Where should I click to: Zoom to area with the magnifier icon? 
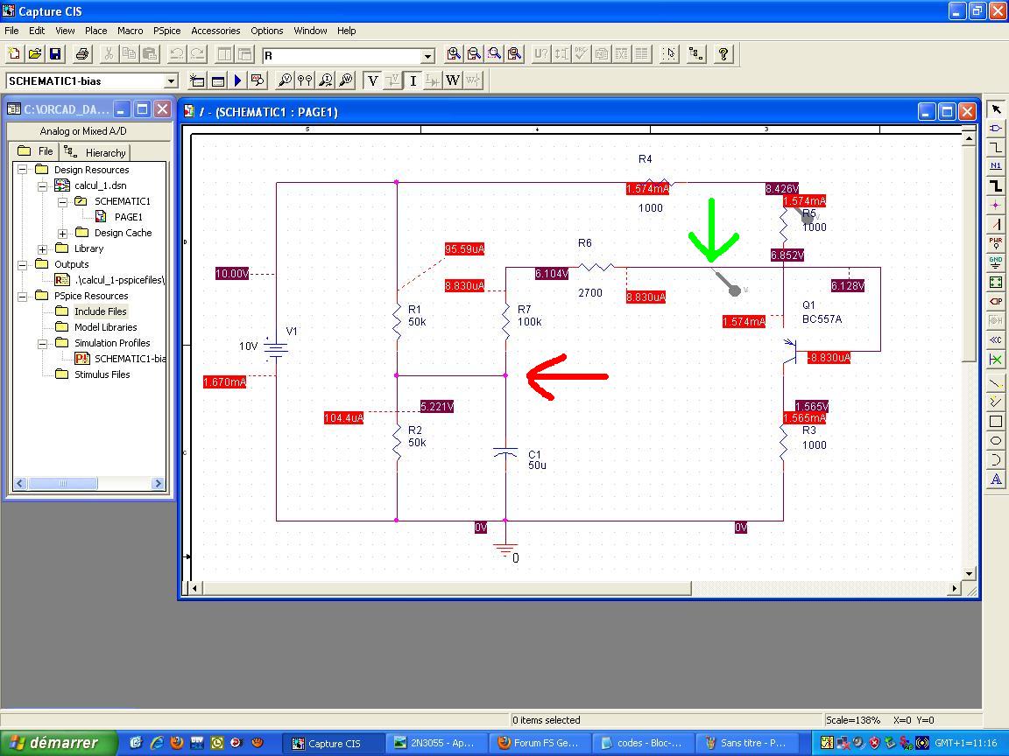494,54
